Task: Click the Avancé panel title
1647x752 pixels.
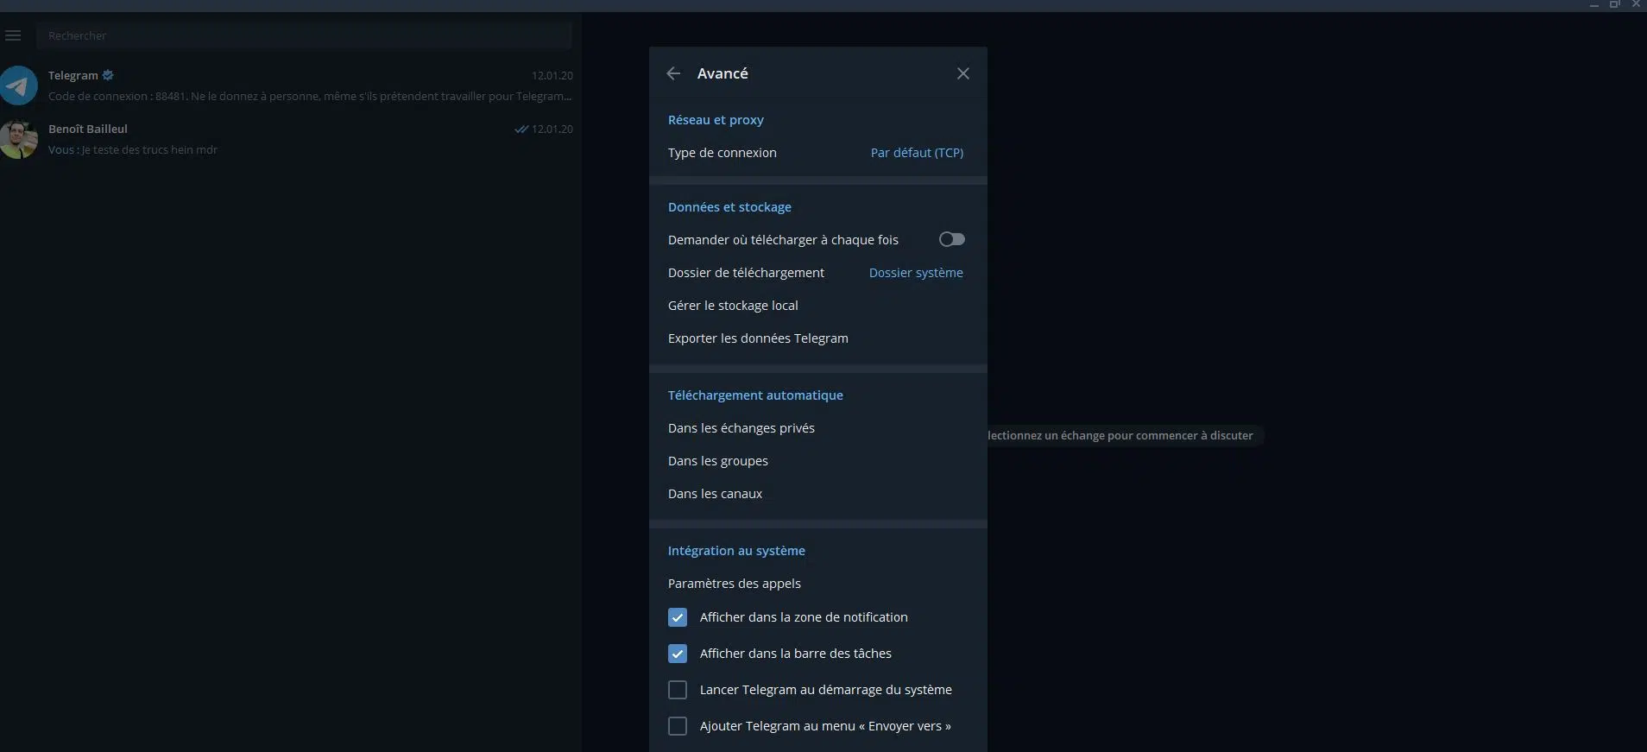Action: 723,73
